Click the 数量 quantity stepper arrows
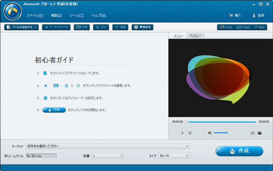 tap(121, 156)
